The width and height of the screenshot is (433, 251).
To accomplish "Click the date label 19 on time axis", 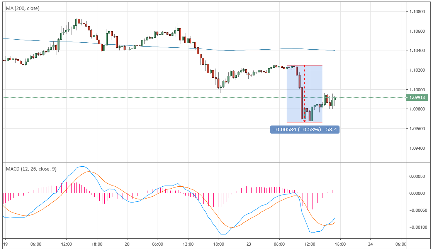I will (5, 244).
